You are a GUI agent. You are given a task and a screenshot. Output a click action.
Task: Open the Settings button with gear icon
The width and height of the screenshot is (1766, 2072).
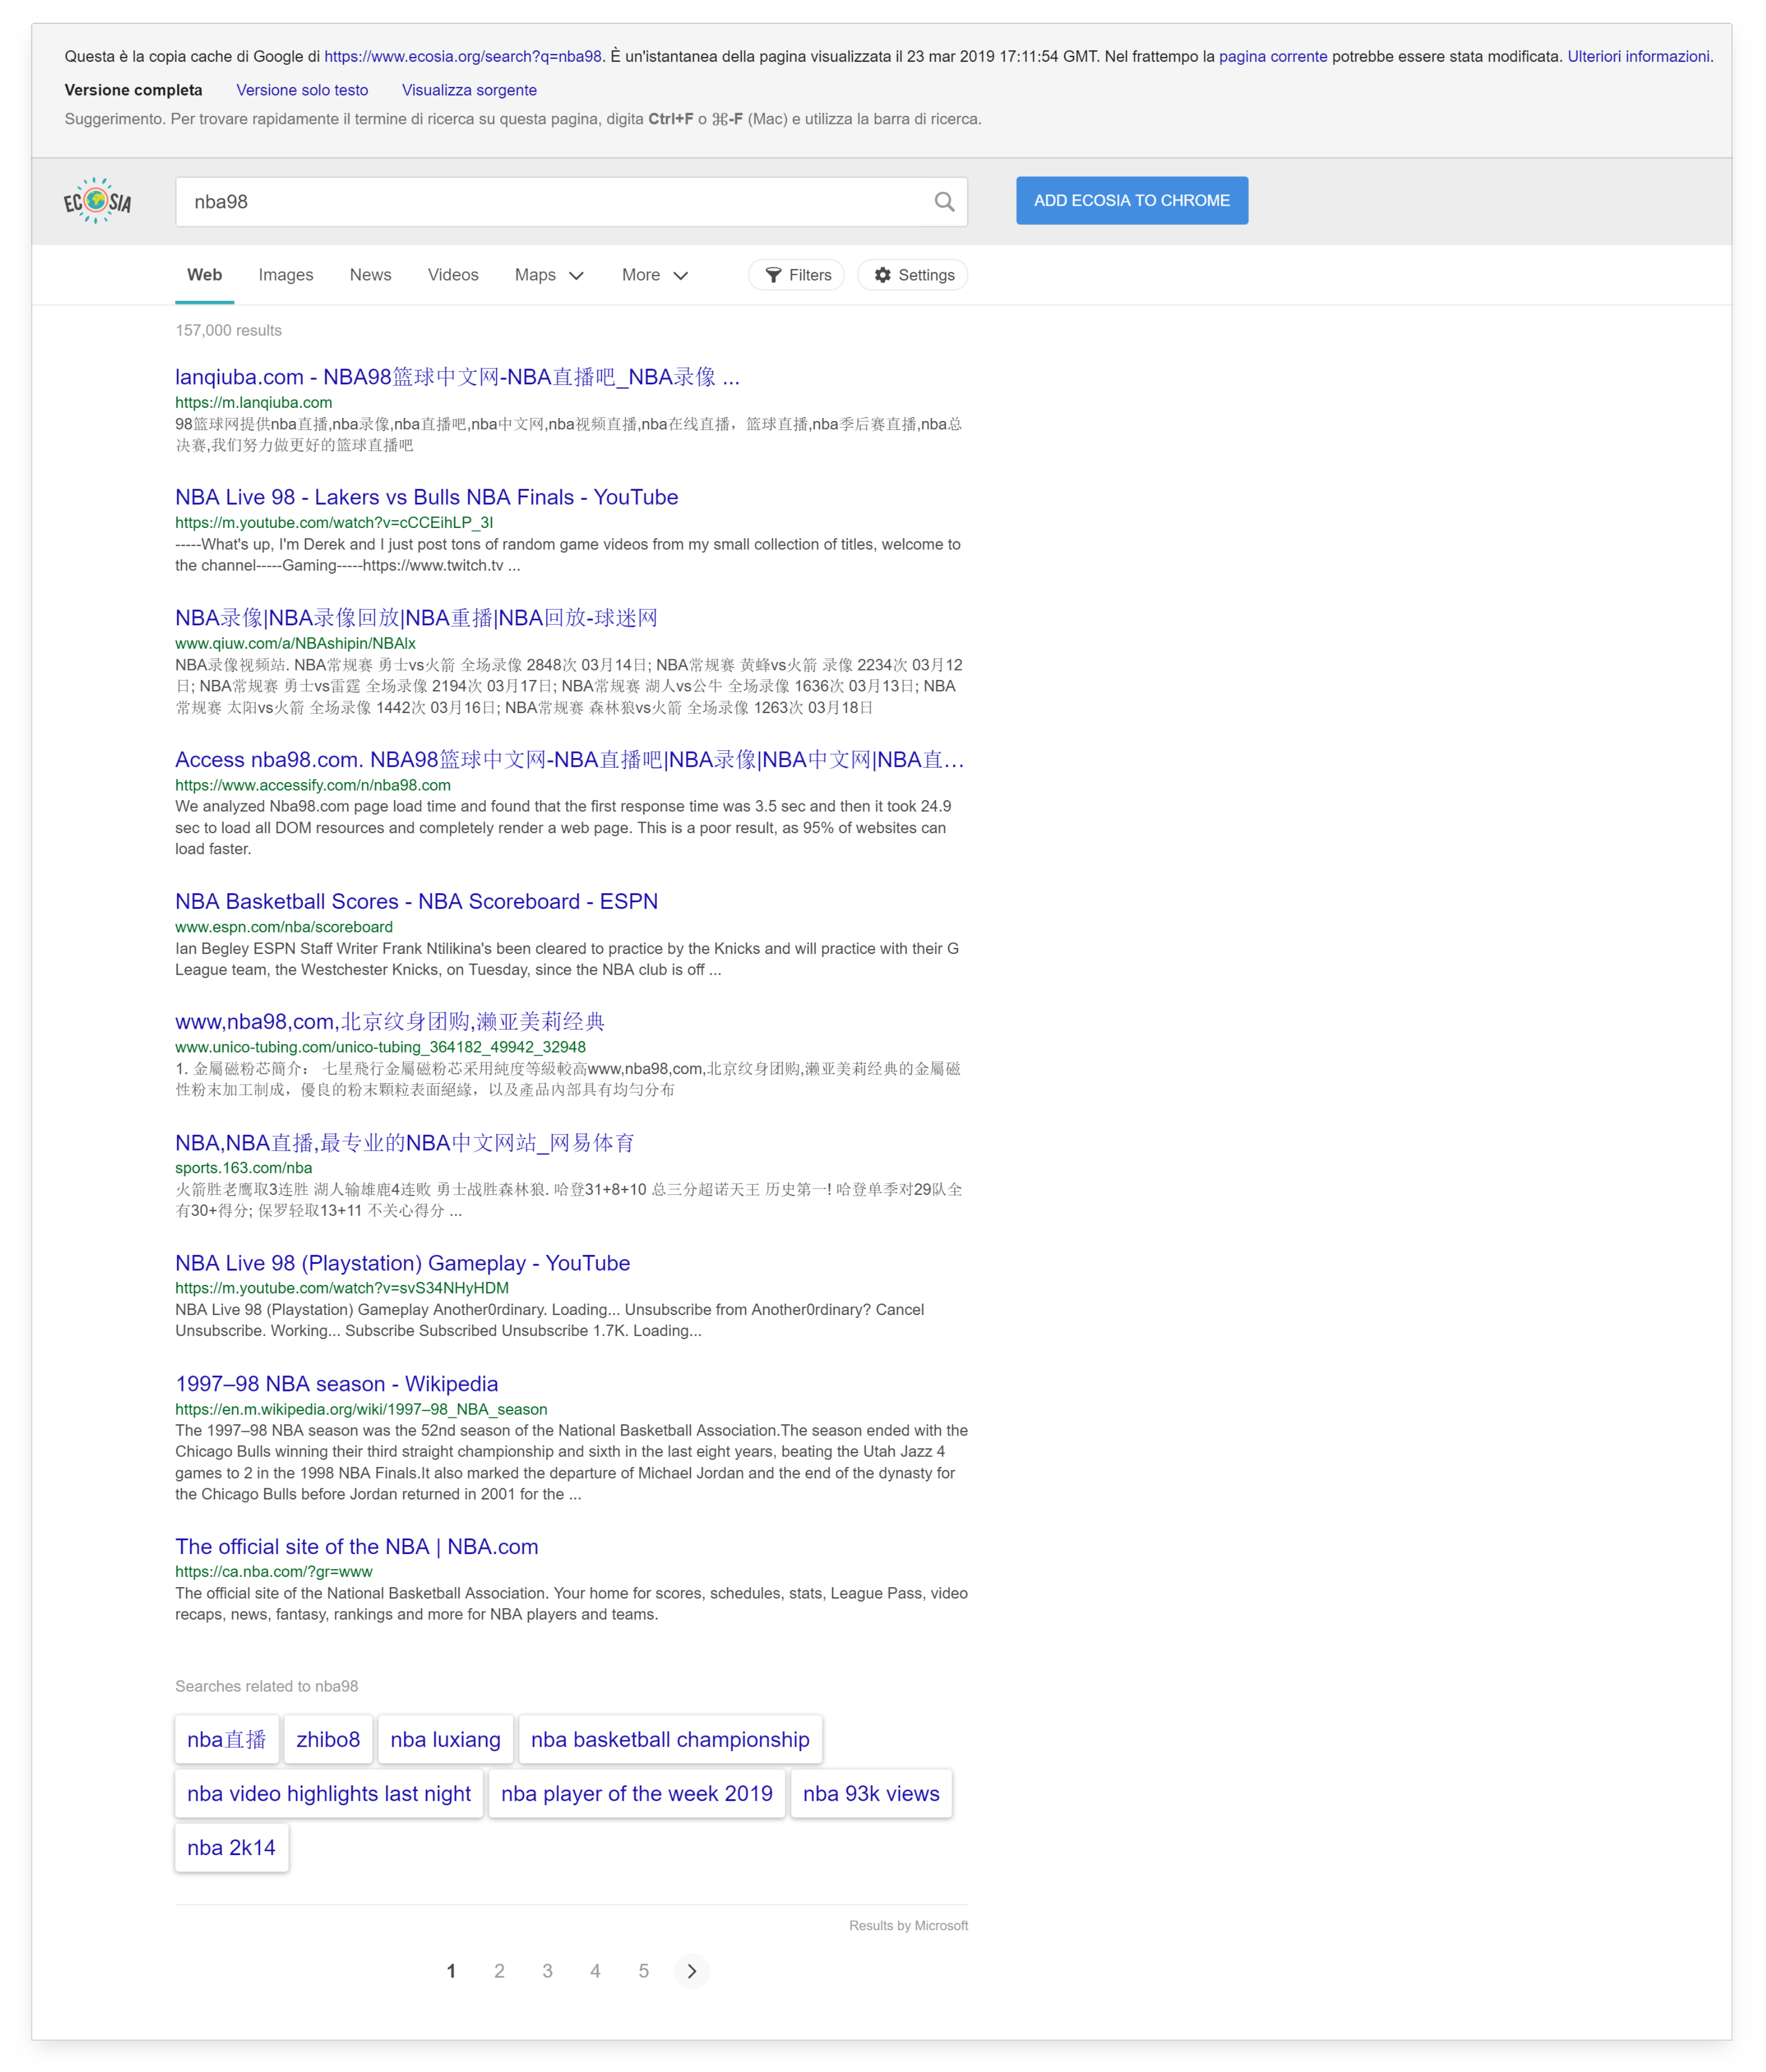coord(912,275)
